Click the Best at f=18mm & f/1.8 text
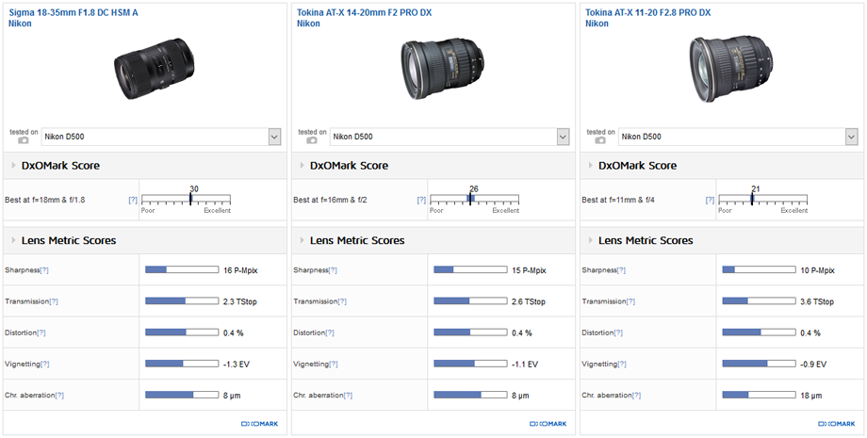The width and height of the screenshot is (867, 438). click(45, 200)
